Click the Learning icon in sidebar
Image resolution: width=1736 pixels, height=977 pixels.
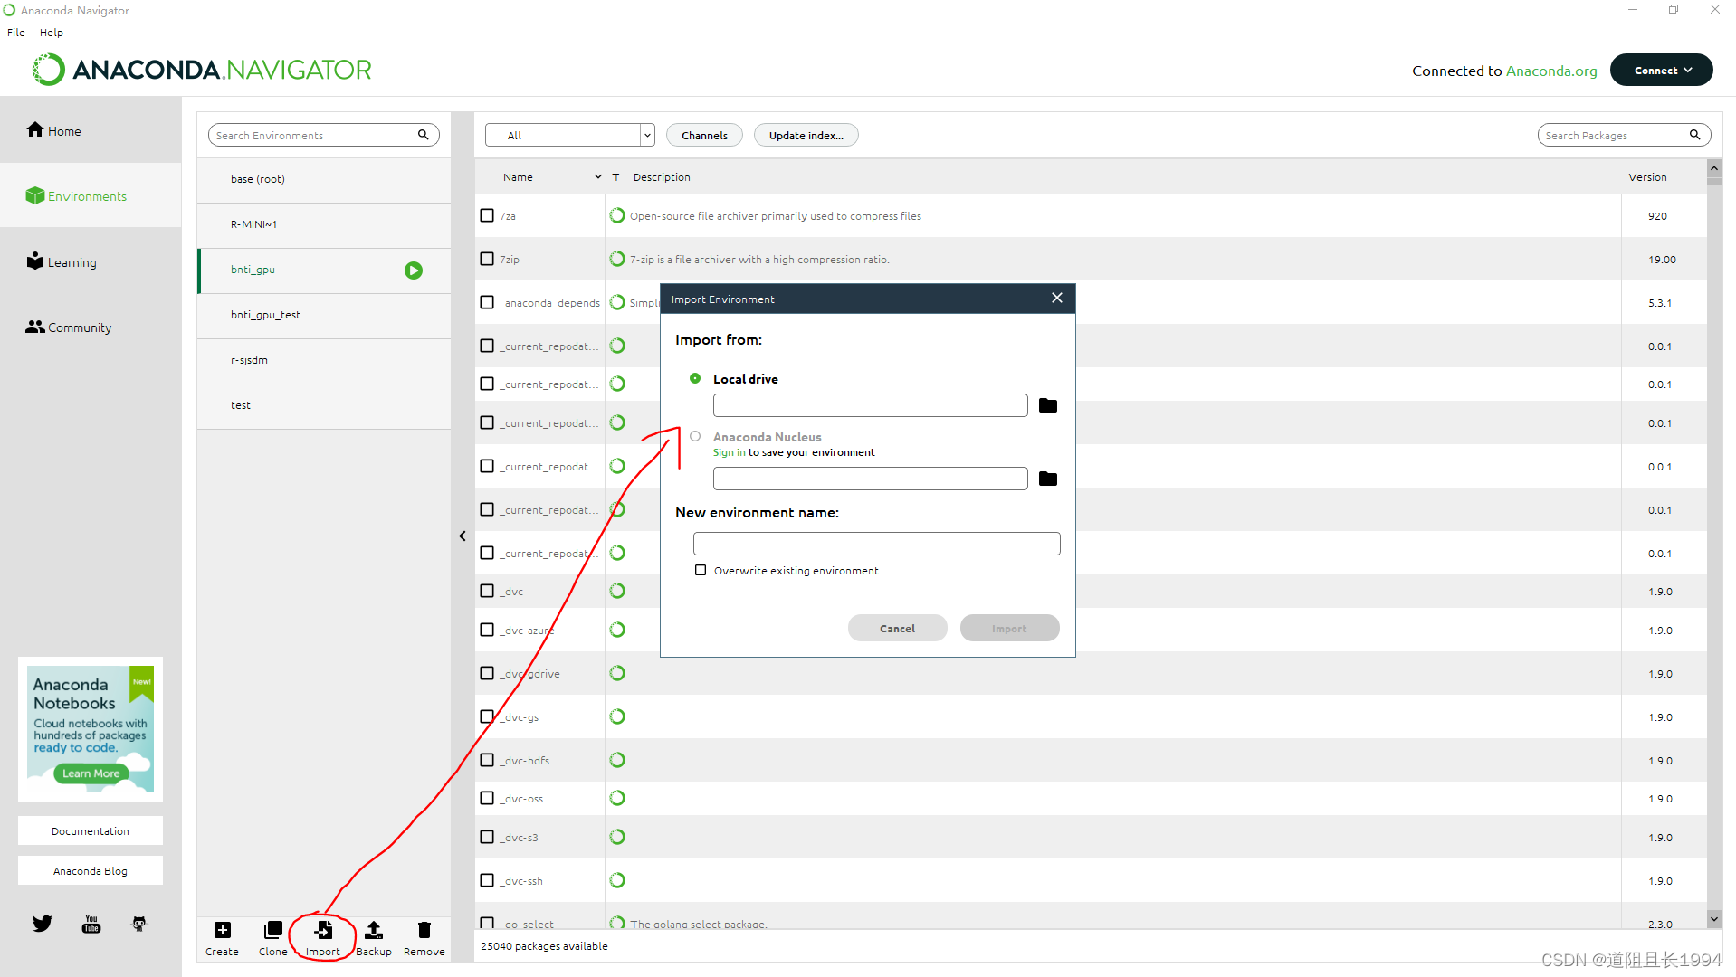click(35, 261)
